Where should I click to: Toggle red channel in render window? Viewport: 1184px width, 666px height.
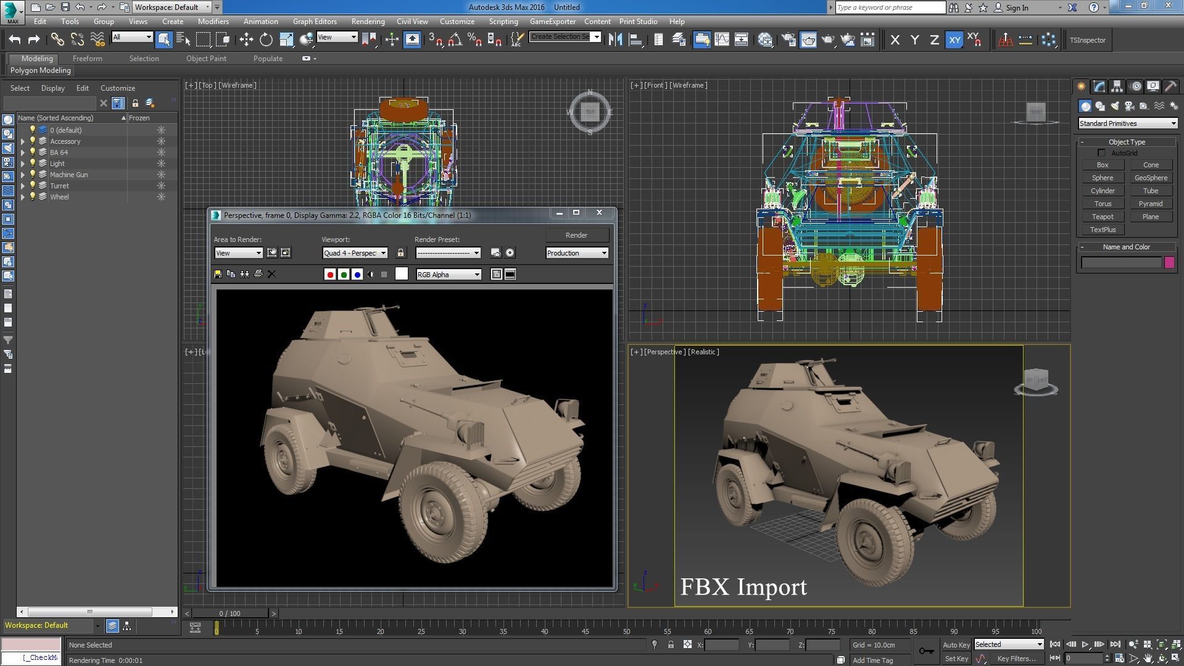click(x=330, y=275)
